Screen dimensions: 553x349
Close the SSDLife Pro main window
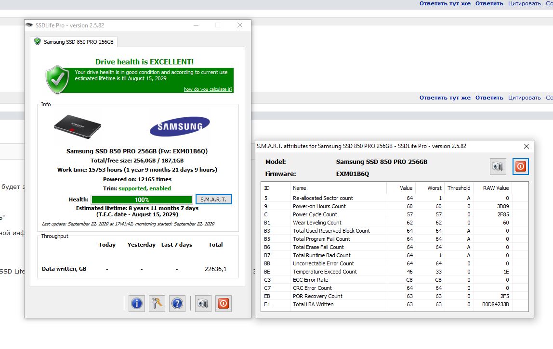point(240,25)
